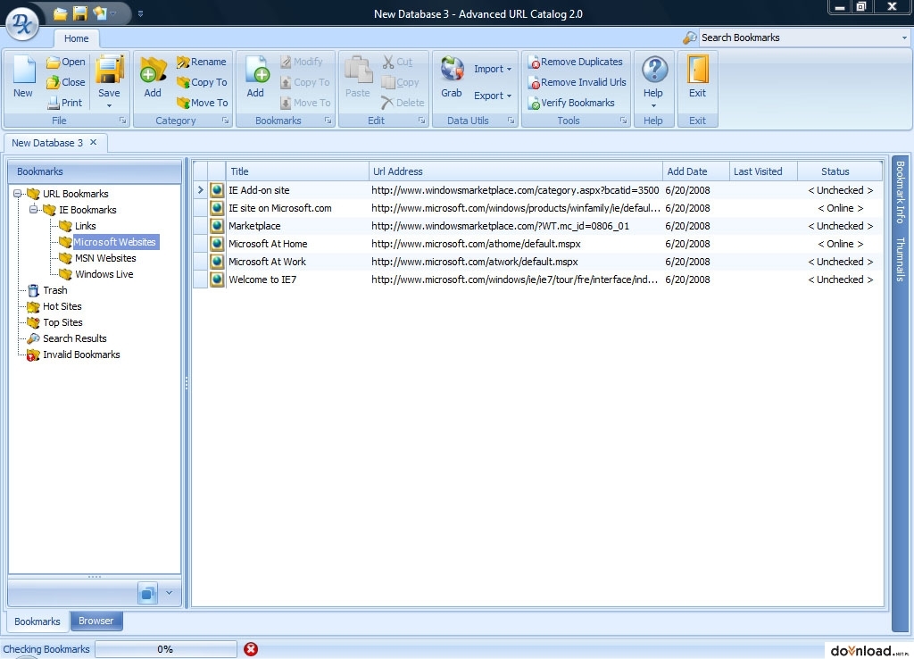Select the Marketplace bookmark row
The image size is (914, 659).
(x=537, y=226)
